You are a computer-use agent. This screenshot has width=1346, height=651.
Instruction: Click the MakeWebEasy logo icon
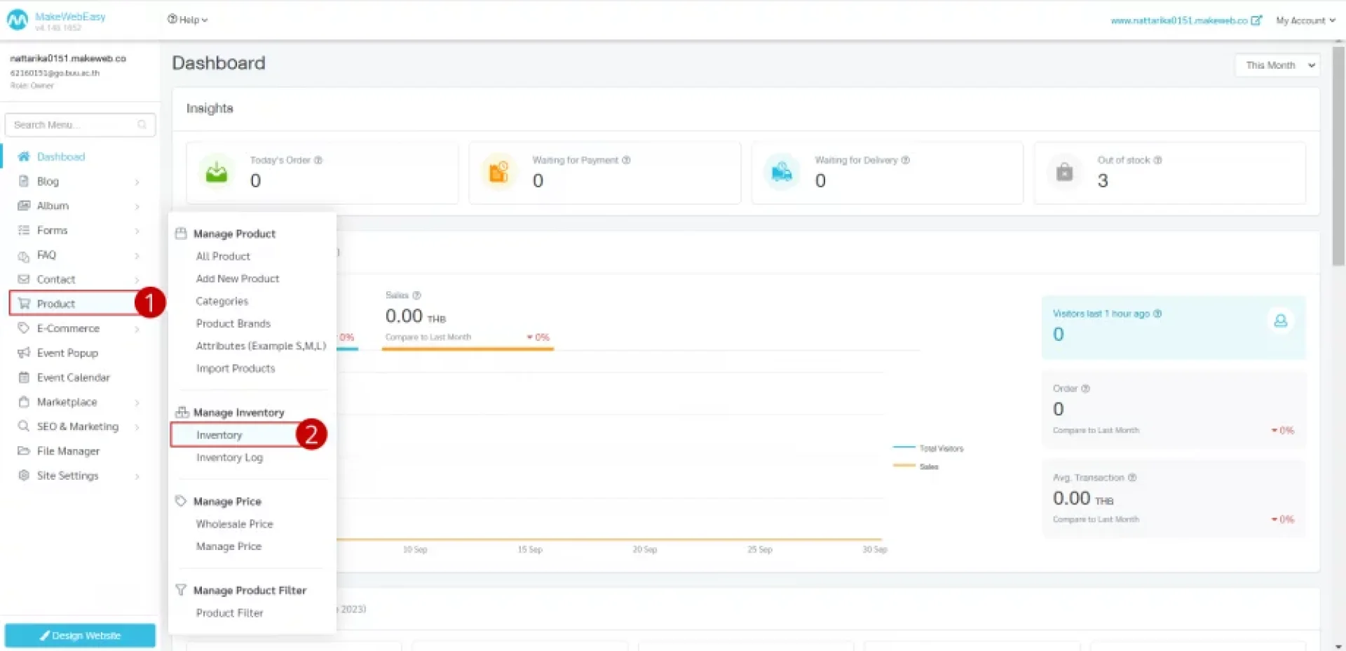(x=18, y=20)
